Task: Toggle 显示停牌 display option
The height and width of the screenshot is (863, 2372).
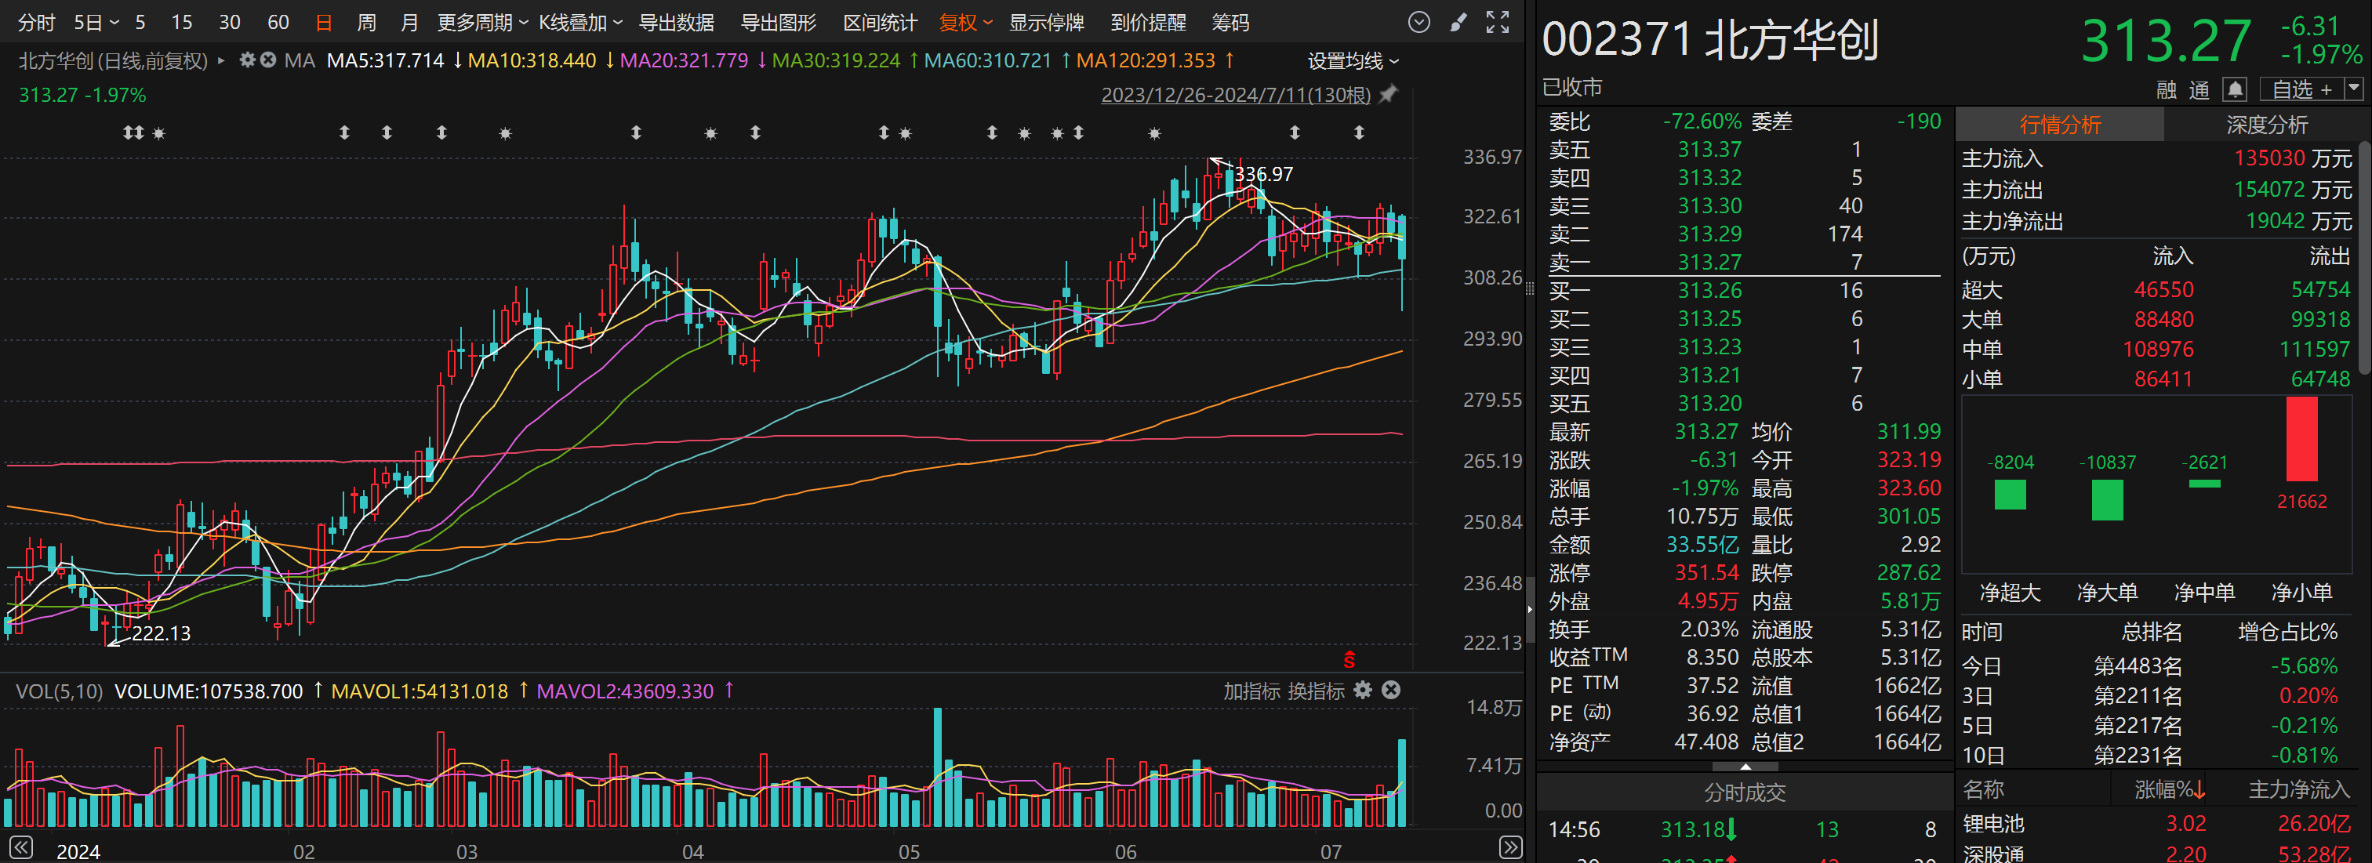Action: [x=1046, y=22]
